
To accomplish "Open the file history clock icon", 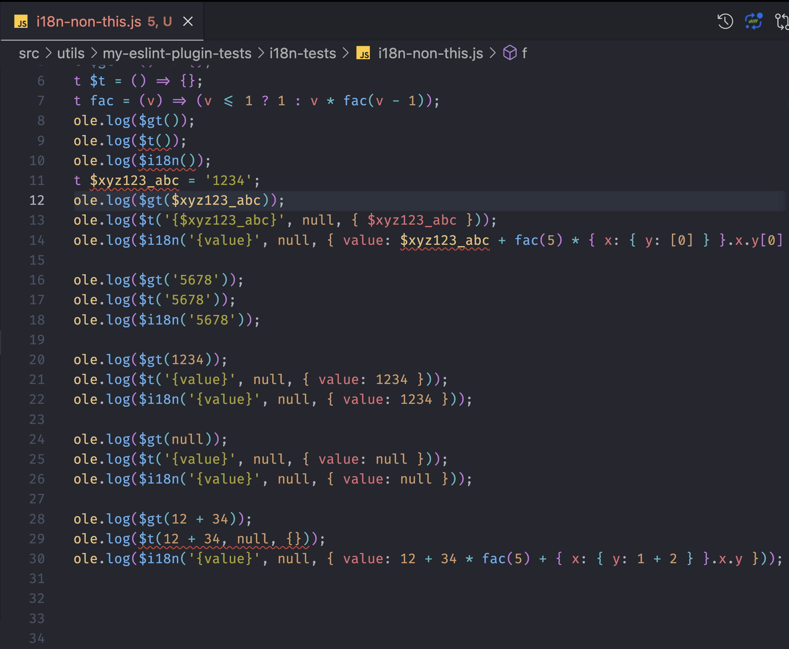I will 725,21.
